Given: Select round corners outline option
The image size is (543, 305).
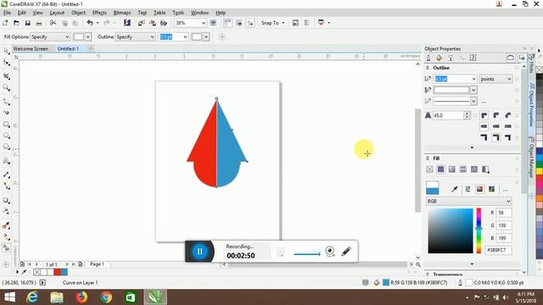Looking at the screenshot, I should point(495,115).
